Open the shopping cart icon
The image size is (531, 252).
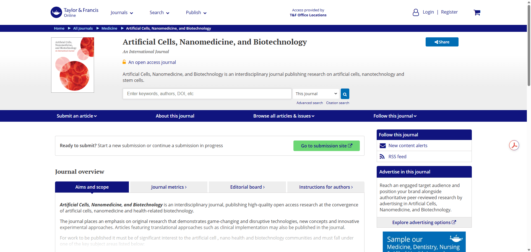pos(477,12)
